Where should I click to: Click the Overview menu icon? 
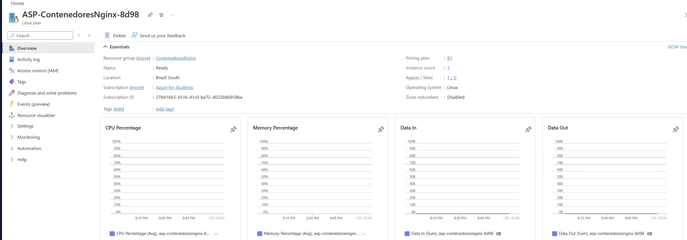[x=11, y=48]
